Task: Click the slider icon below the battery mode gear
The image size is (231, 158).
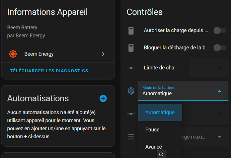Action: coord(131,114)
